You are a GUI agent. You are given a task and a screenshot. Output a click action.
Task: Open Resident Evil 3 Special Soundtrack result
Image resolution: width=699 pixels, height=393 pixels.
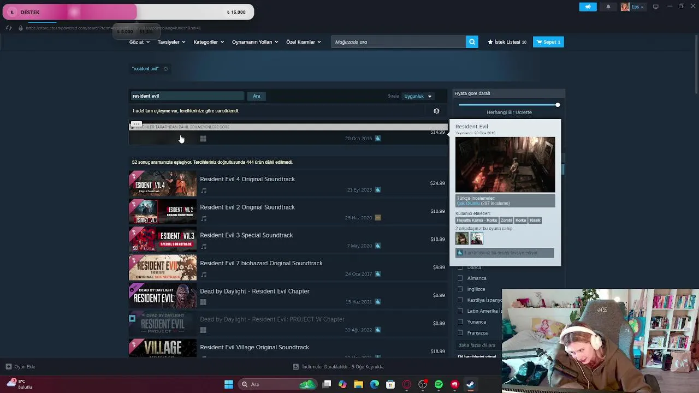(x=288, y=240)
